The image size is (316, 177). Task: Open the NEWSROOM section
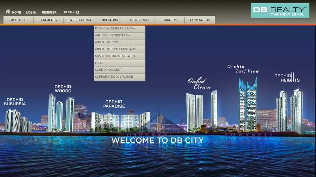pos(139,20)
